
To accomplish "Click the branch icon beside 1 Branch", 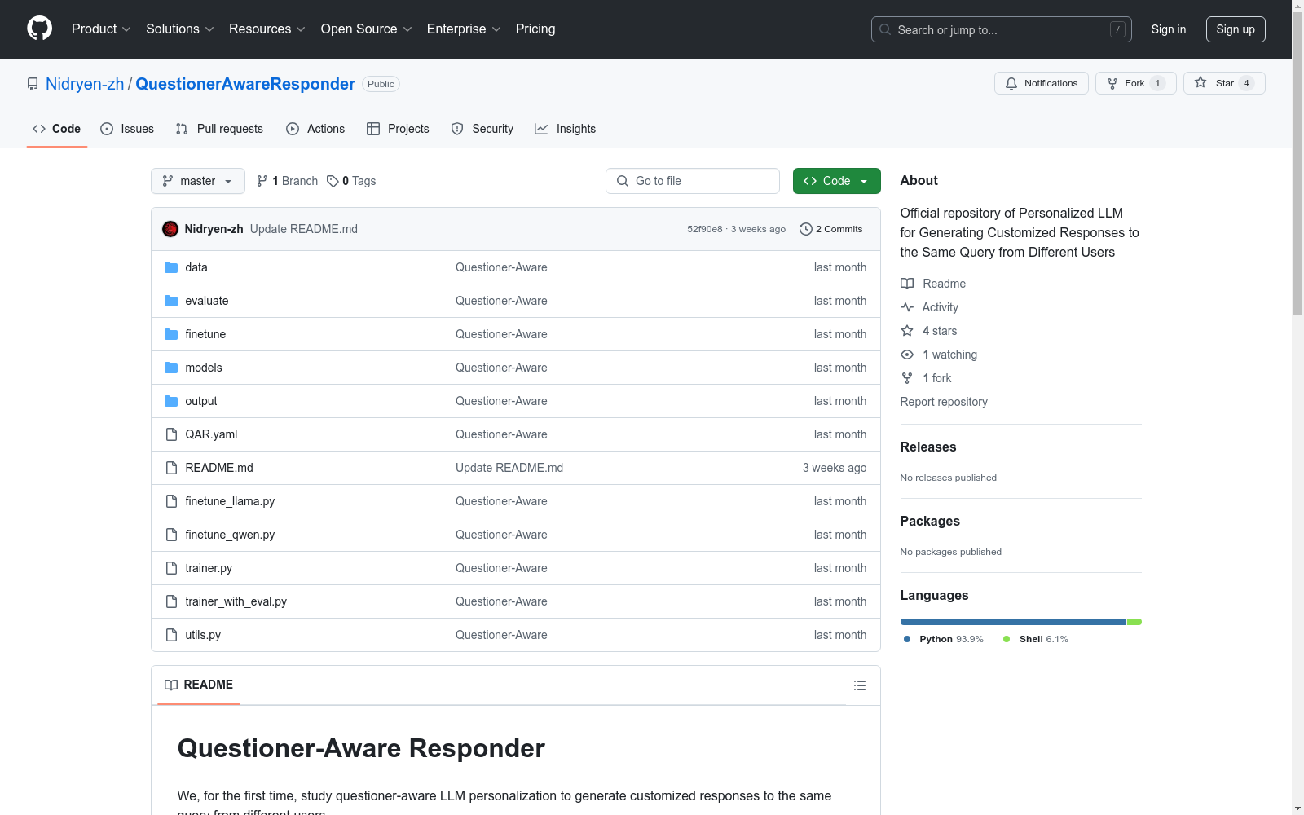I will [x=262, y=181].
